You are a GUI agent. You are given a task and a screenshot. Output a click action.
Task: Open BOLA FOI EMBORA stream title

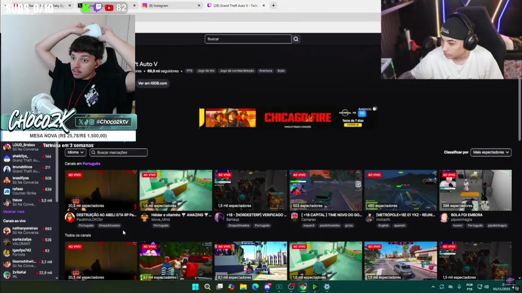click(x=467, y=215)
